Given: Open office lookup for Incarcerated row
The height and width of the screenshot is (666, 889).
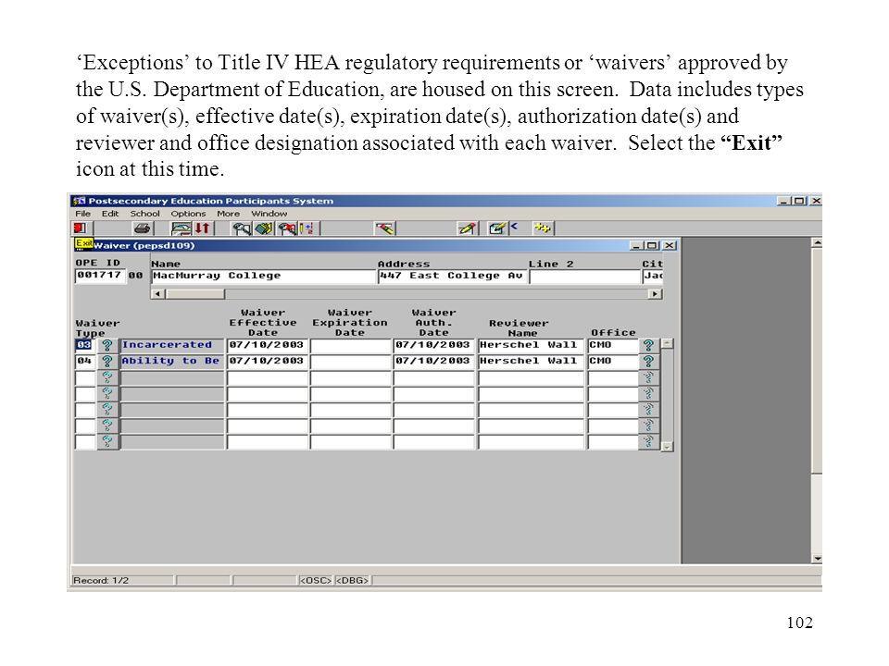Looking at the screenshot, I should tap(648, 345).
